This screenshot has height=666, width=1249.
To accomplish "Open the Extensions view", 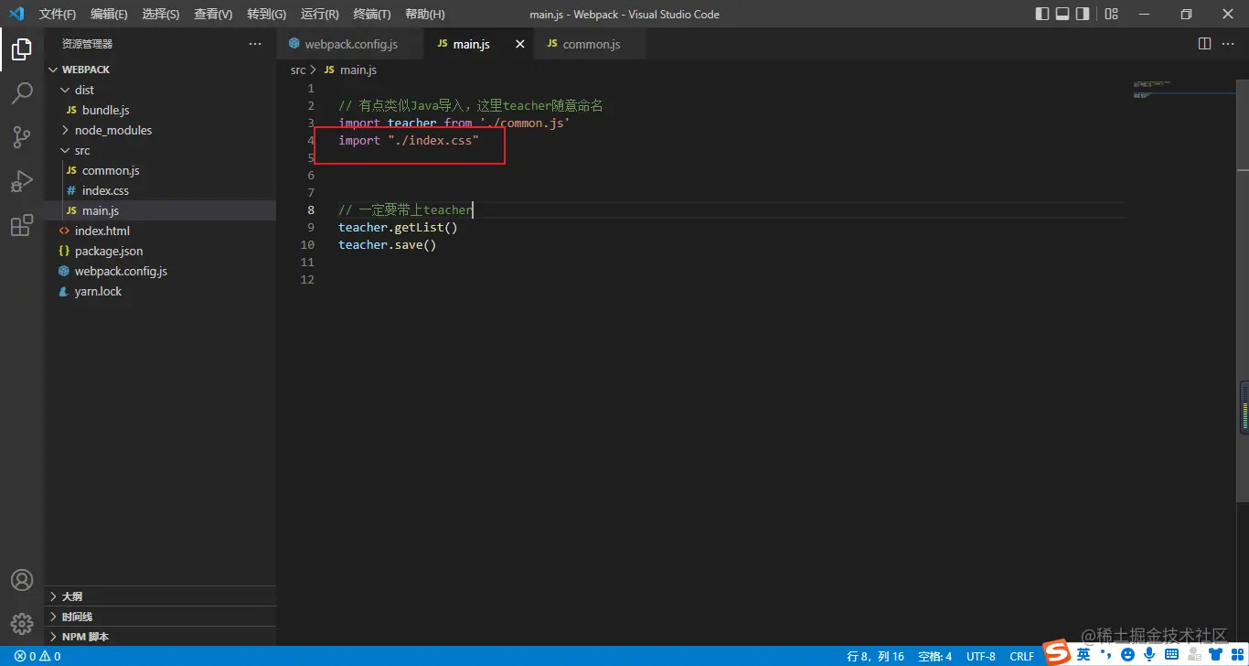I will tap(22, 225).
